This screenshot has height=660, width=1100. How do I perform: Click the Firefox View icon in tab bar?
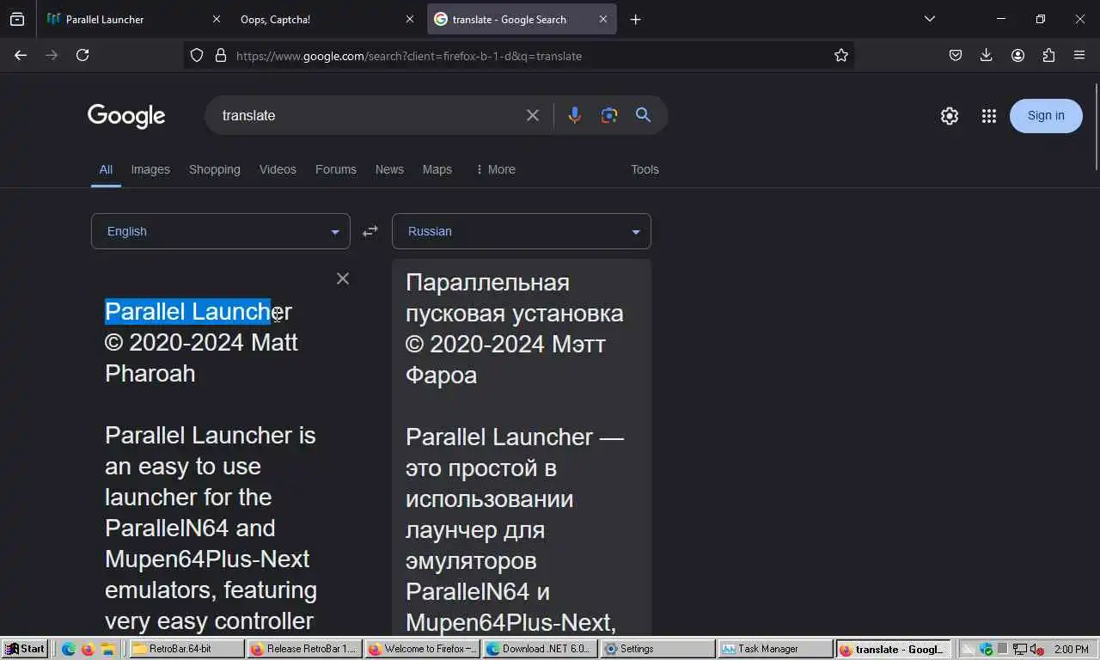pos(17,19)
